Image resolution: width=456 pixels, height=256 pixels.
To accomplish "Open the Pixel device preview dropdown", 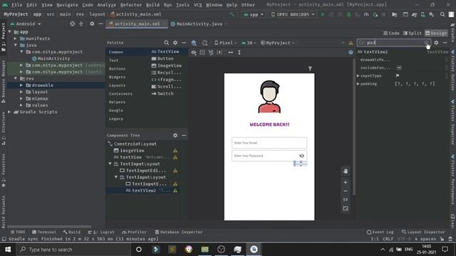I will (x=226, y=43).
